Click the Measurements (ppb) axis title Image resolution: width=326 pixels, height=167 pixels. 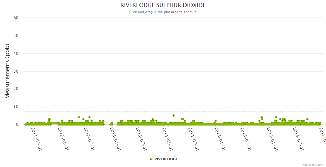(8, 71)
